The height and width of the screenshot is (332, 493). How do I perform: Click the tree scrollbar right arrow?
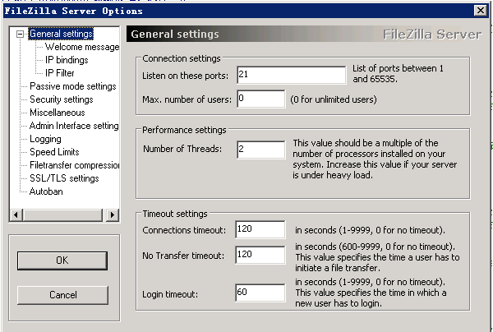(x=113, y=215)
